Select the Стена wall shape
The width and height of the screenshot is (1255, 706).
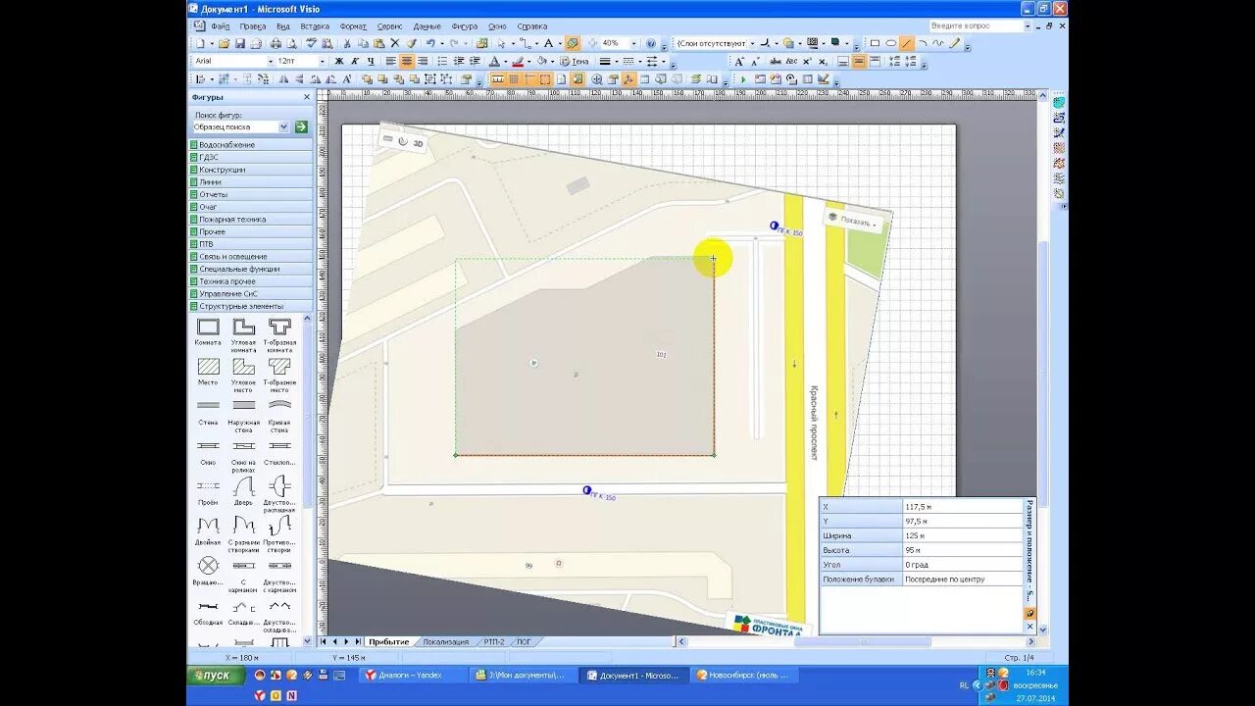click(208, 410)
